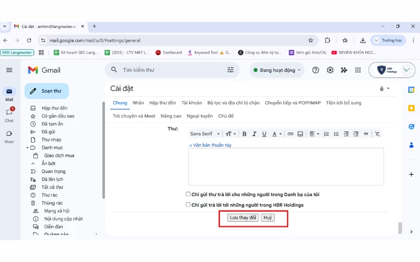The width and height of the screenshot is (420, 262).
Task: Click the Tìm kiếm thư search field
Action: (x=168, y=70)
